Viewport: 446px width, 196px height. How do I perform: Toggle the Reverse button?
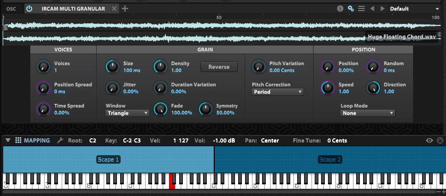coord(219,67)
